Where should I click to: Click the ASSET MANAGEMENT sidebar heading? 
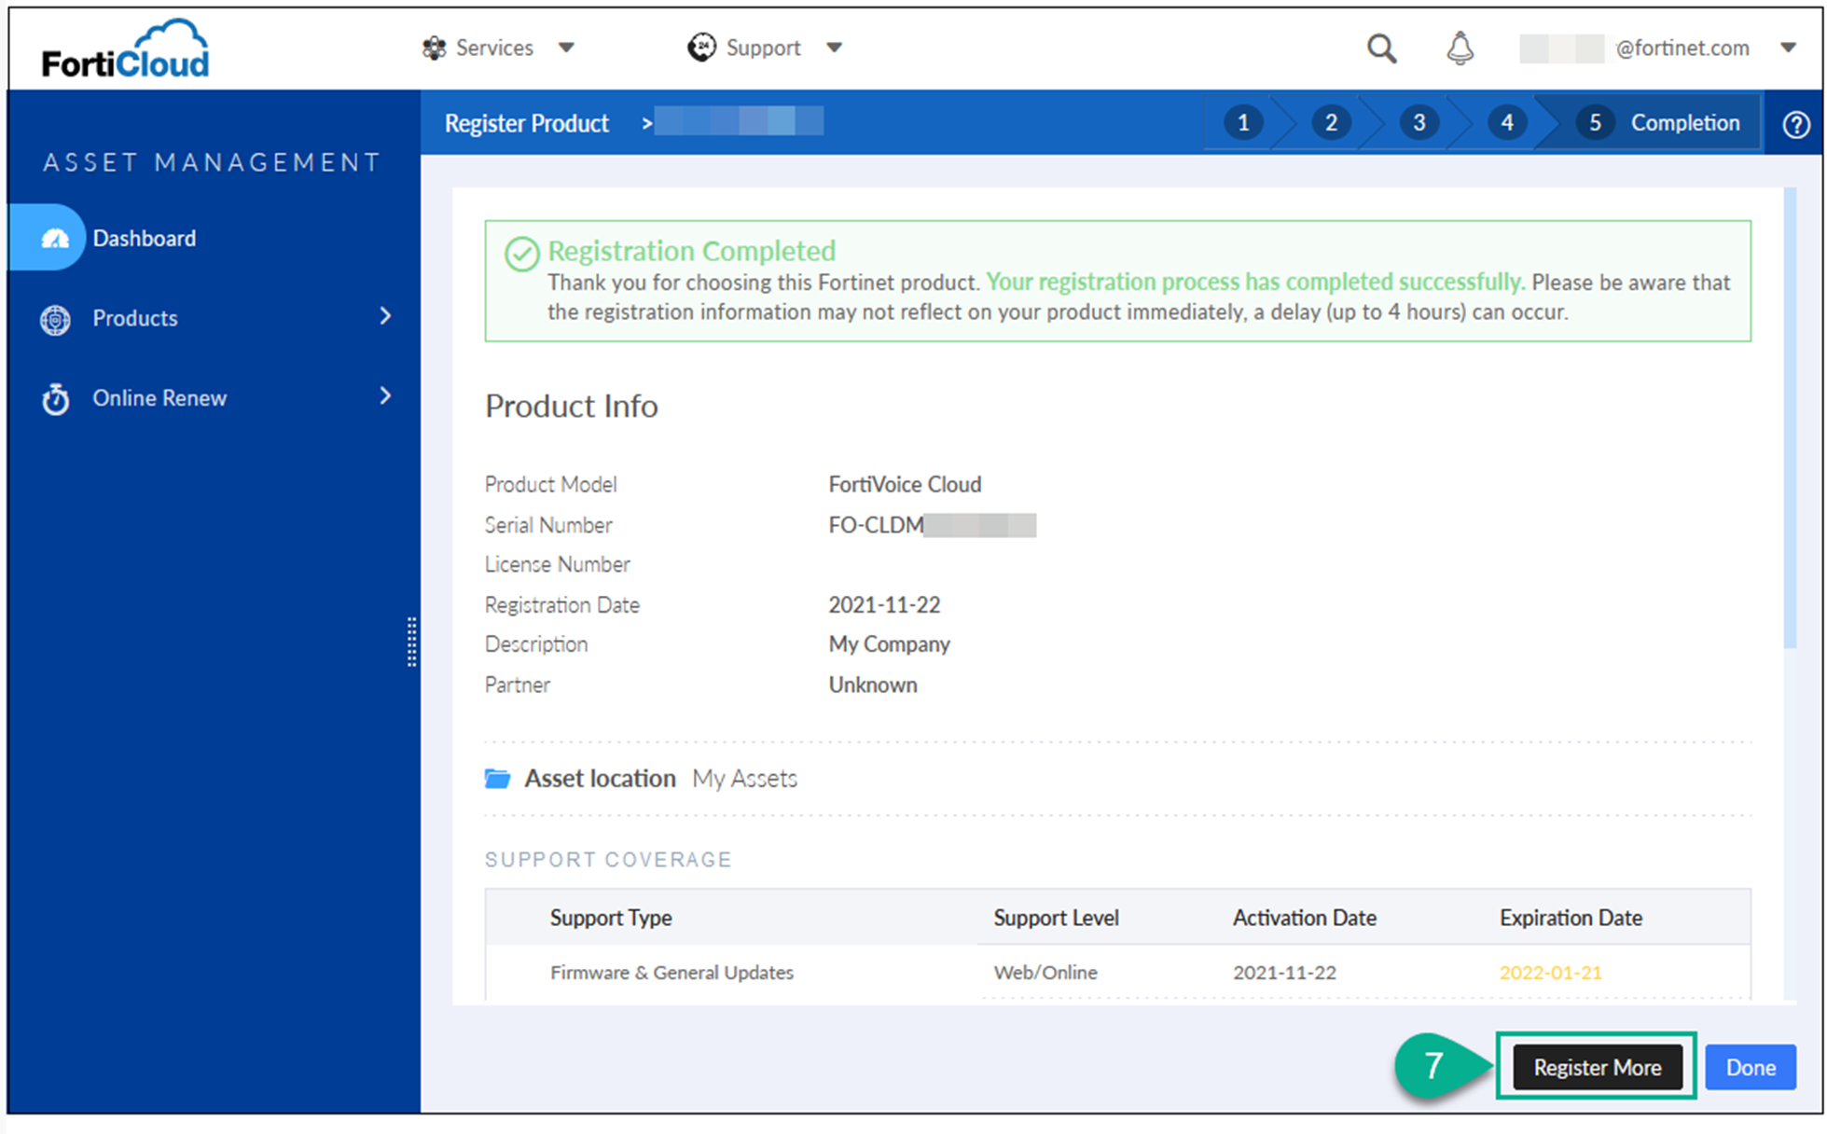(x=212, y=162)
